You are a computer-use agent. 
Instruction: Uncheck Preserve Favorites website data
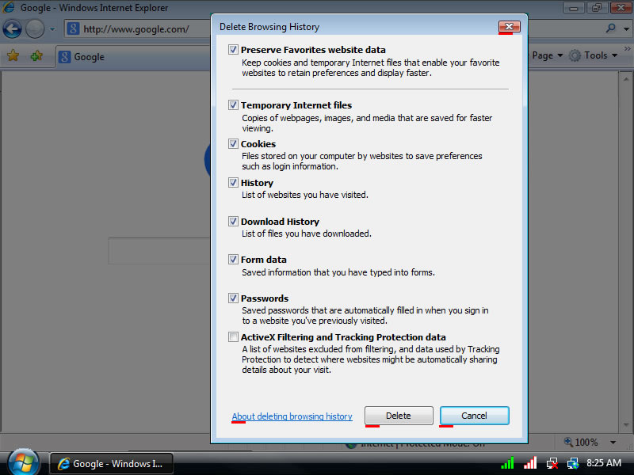[233, 49]
